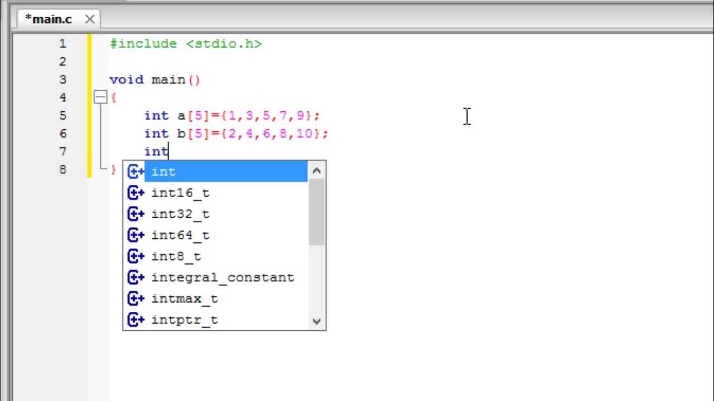Click line number 3 in the margin
This screenshot has width=714, height=401.
coord(62,80)
